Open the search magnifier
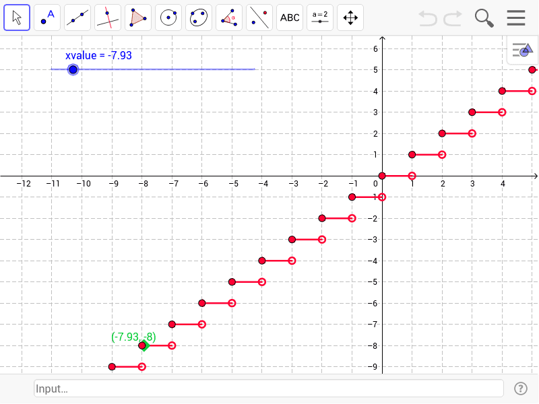 pos(484,18)
